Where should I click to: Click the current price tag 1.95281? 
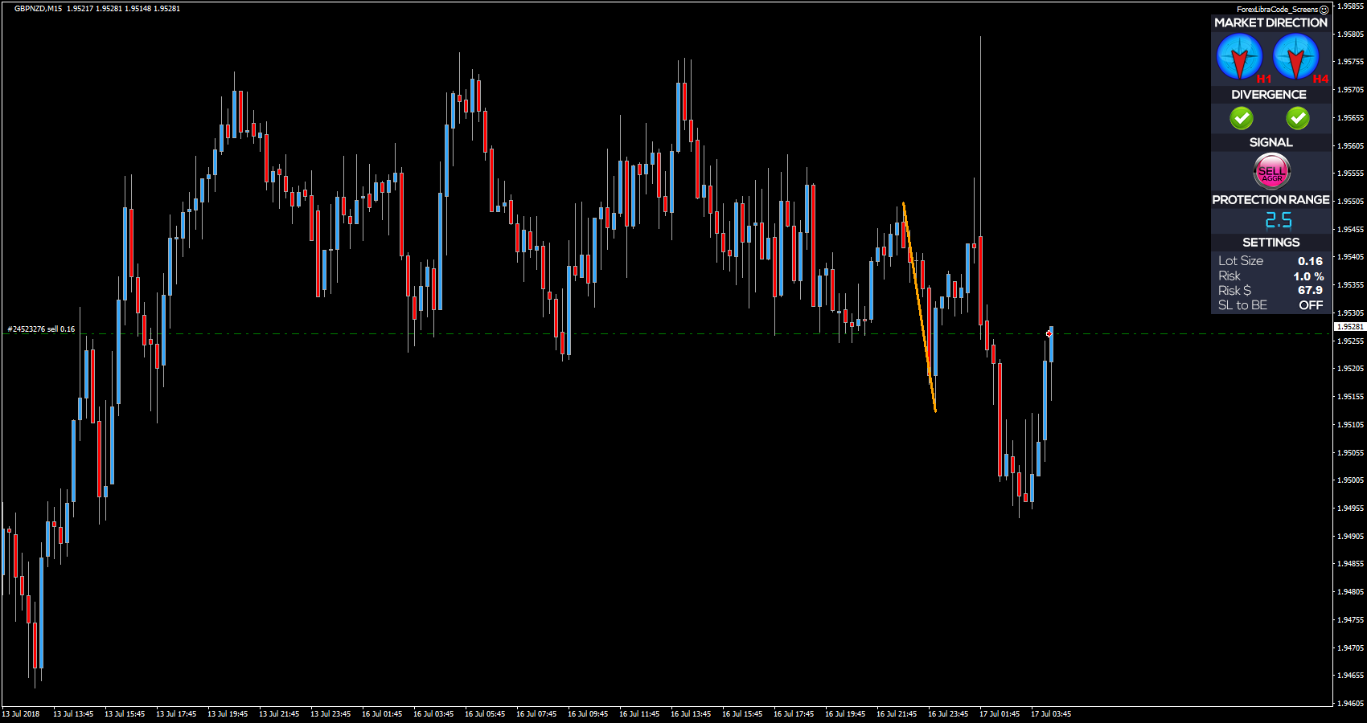click(x=1350, y=327)
